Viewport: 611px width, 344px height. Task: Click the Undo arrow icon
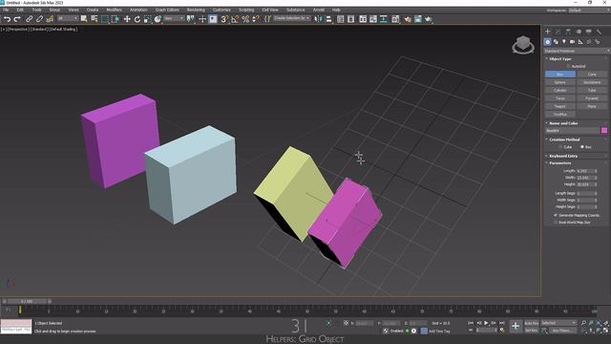point(7,19)
